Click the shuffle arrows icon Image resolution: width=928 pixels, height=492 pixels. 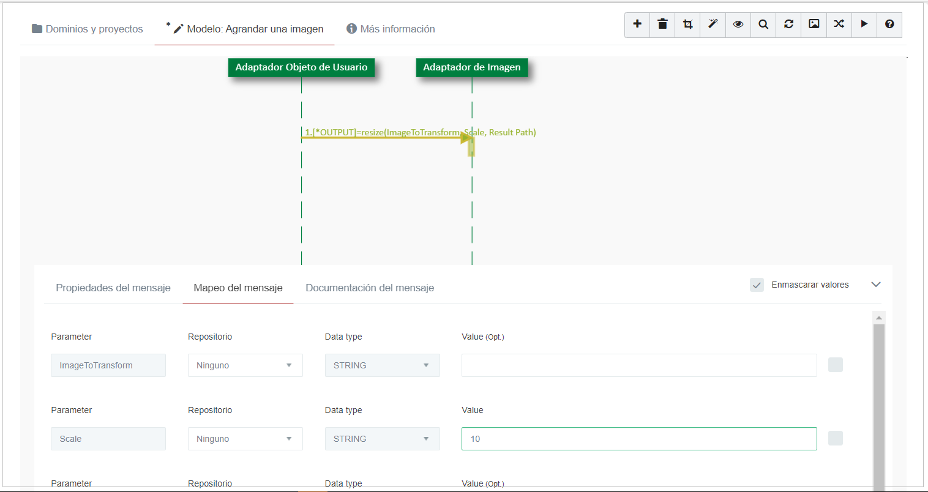point(839,24)
